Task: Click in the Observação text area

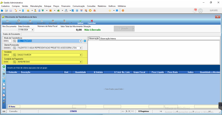Action: coord(154,52)
